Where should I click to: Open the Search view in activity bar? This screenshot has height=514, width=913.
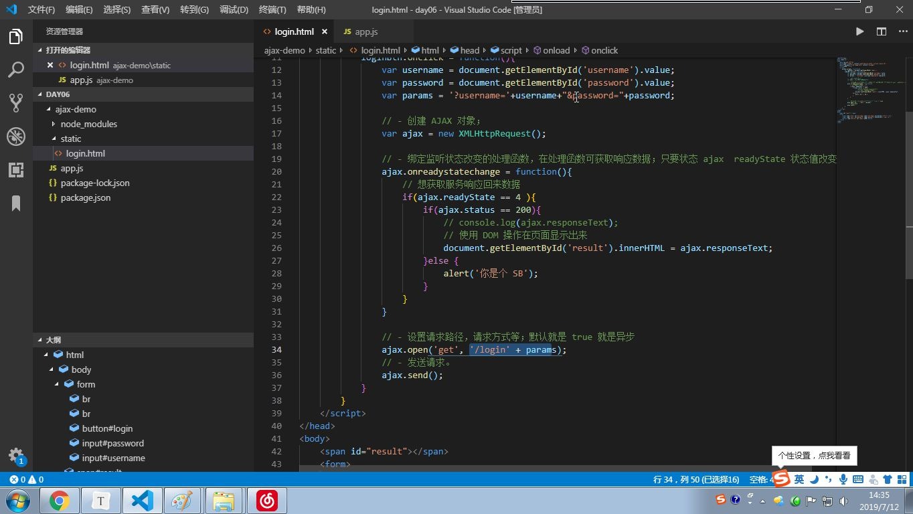click(16, 69)
